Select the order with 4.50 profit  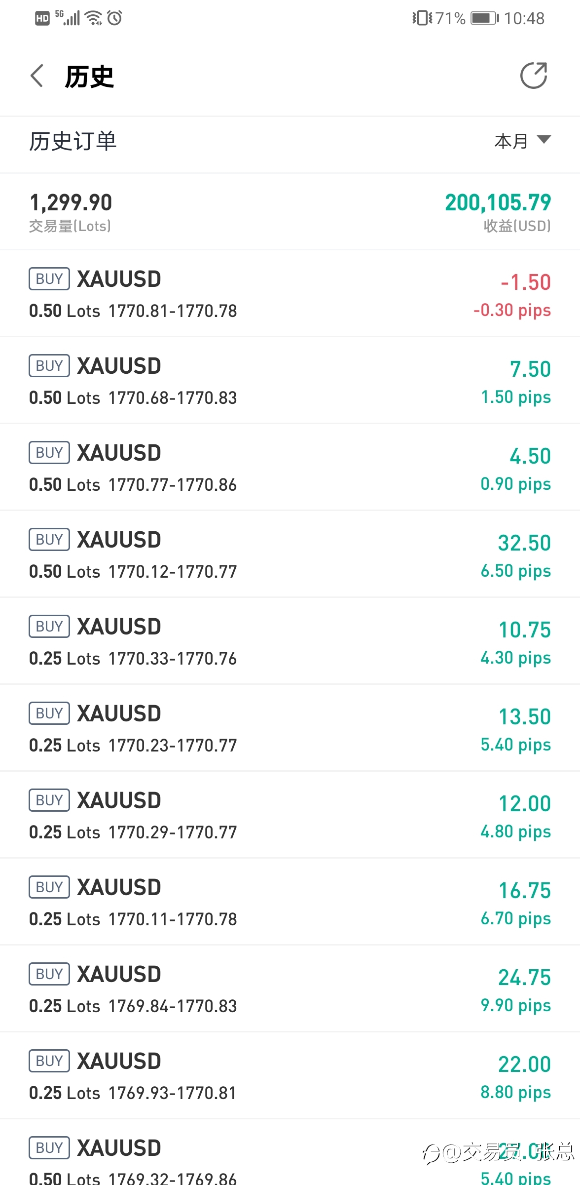(x=290, y=468)
